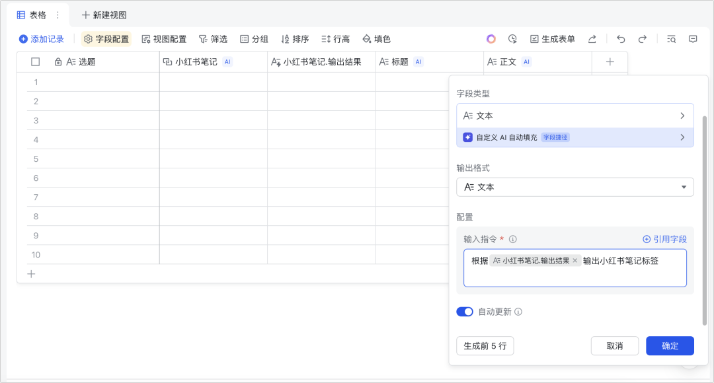714x383 pixels.
Task: Click 生成表单 generate form
Action: tap(552, 39)
